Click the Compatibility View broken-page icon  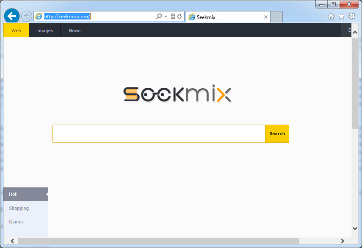(173, 16)
